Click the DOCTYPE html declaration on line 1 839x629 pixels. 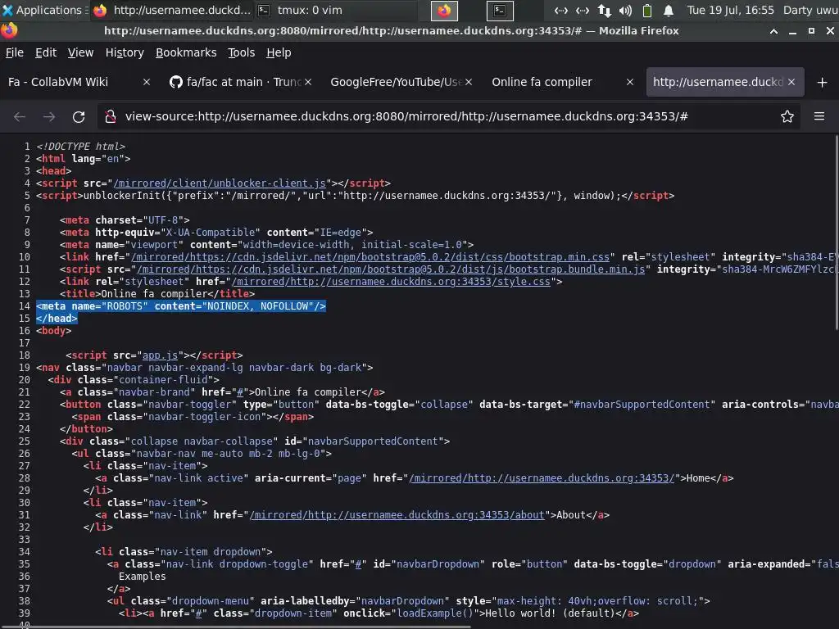pyautogui.click(x=80, y=147)
